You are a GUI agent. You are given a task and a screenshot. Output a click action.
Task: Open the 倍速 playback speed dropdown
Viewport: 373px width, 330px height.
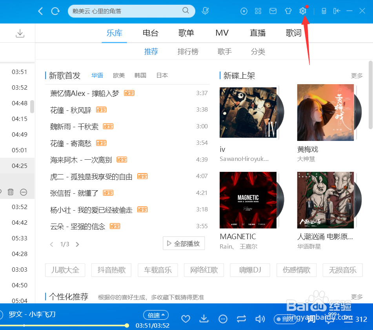[156, 315]
